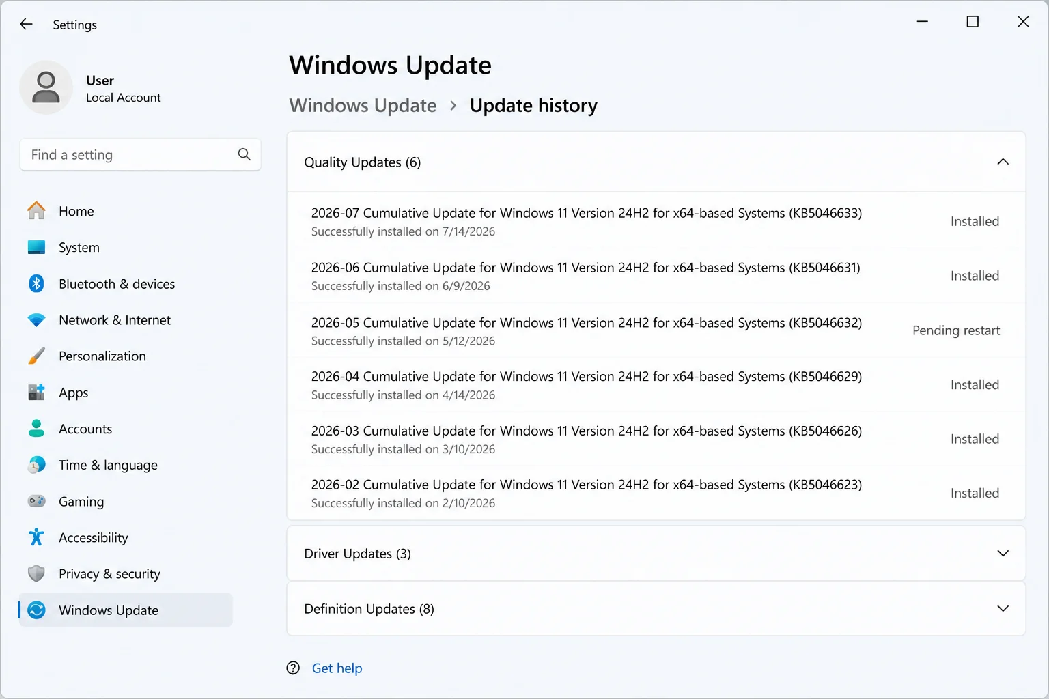
Task: Click the Gaming controller icon
Action: pyautogui.click(x=36, y=501)
